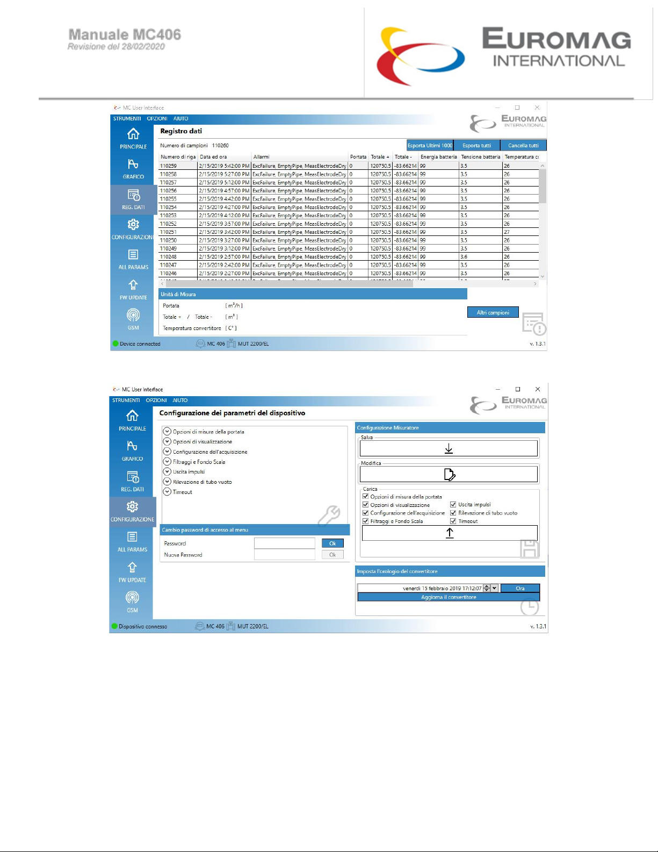Image resolution: width=658 pixels, height=852 pixels.
Task: Uncheck Timeout checkbox under Carica
Action: [x=453, y=521]
